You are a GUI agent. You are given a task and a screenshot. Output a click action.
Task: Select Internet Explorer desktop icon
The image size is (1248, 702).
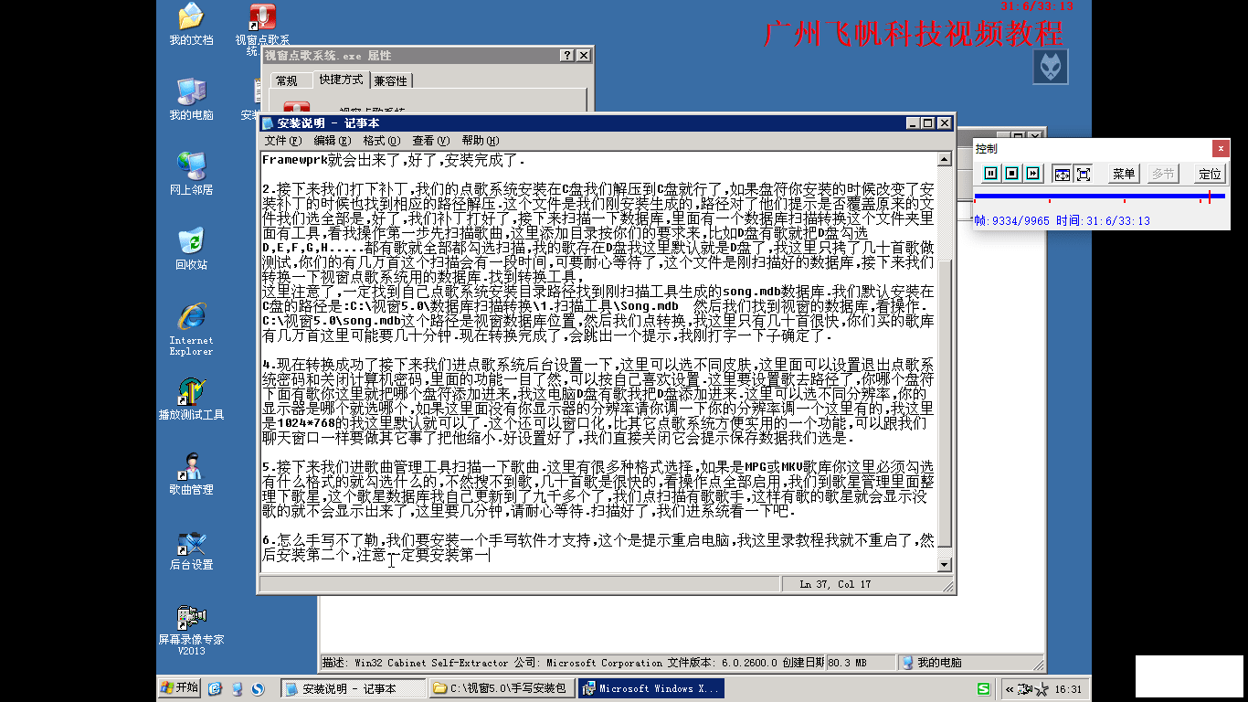pos(191,329)
